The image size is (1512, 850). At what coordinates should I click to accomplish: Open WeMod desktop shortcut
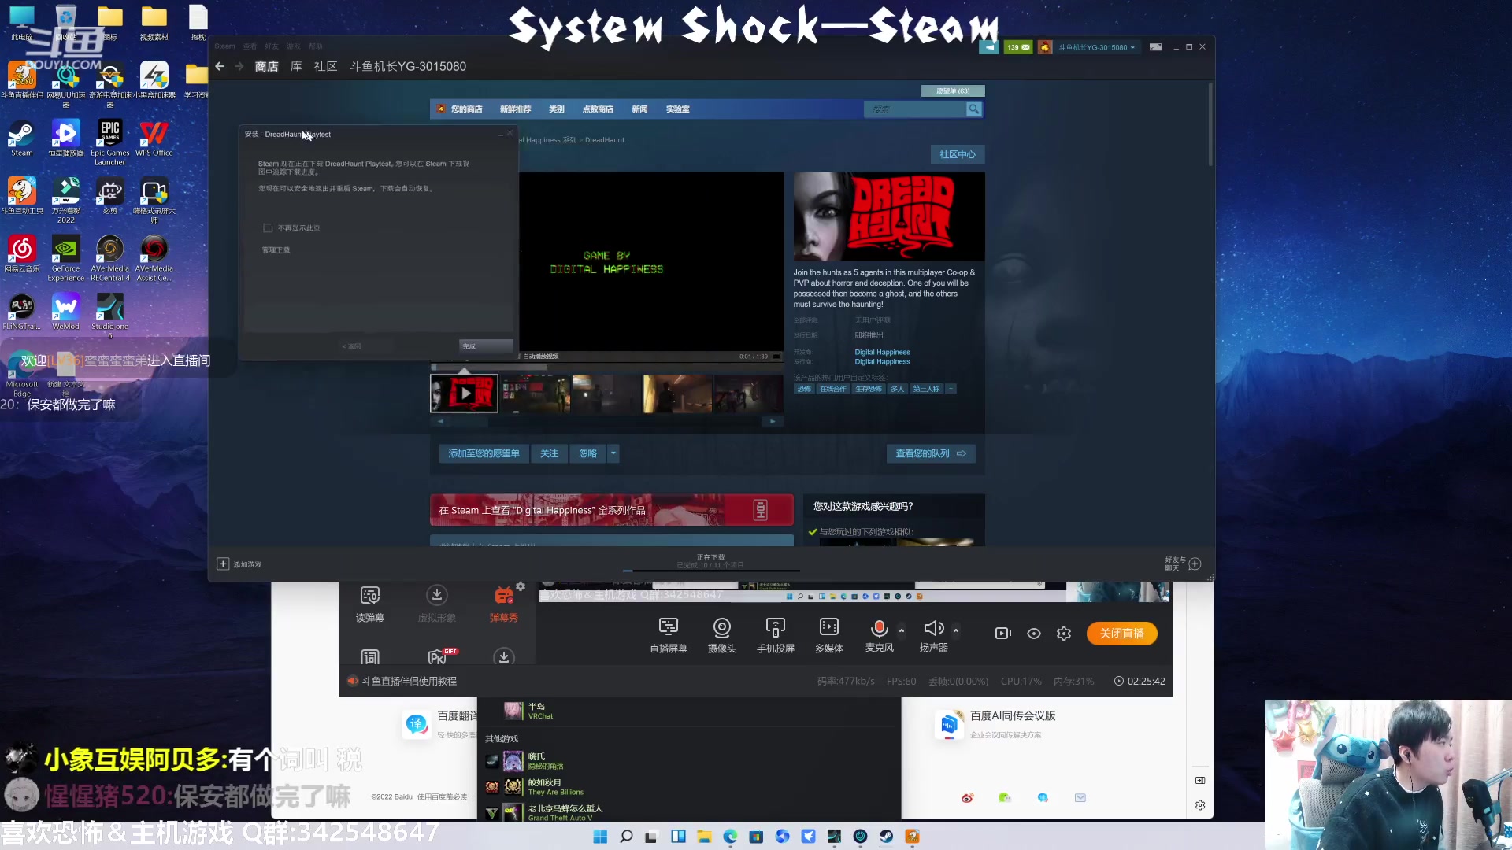66,311
